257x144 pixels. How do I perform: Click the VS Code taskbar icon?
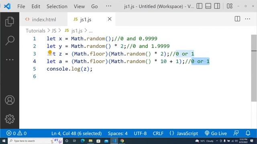[114, 141]
